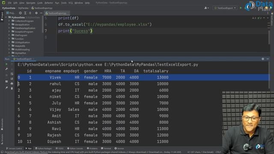Open Run panel settings gear
The image size is (274, 154).
[263, 59]
